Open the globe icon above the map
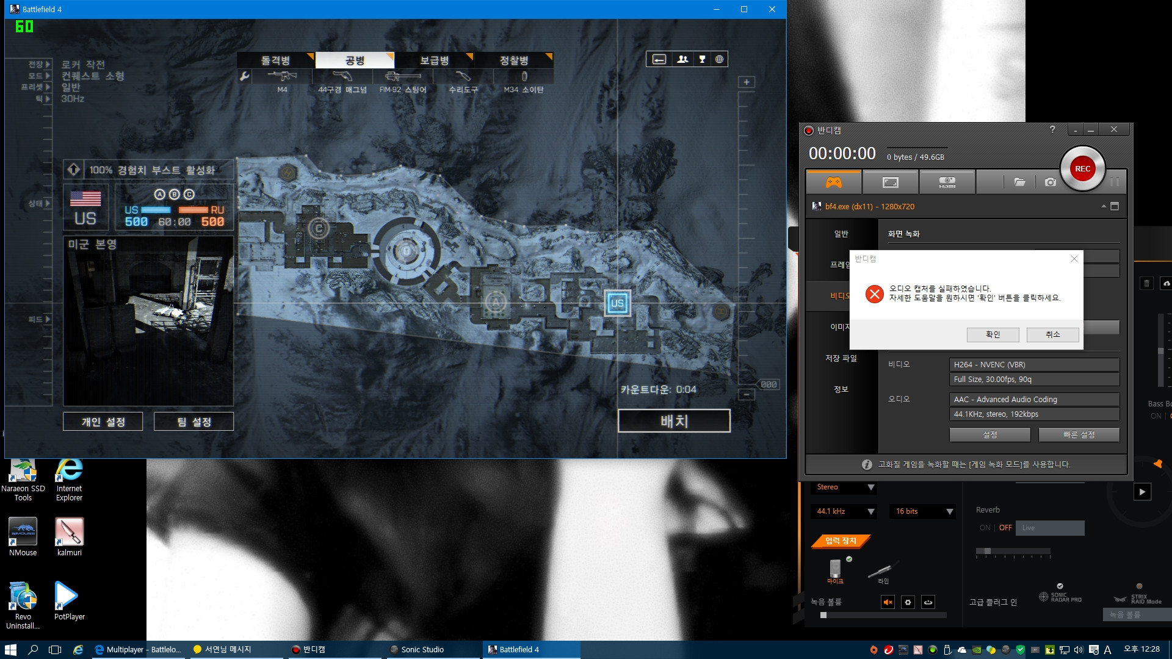The image size is (1172, 659). [719, 59]
